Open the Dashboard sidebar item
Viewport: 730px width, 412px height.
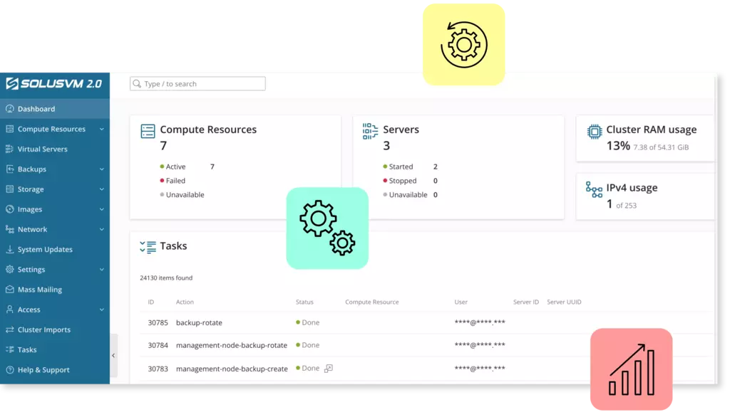click(x=36, y=109)
